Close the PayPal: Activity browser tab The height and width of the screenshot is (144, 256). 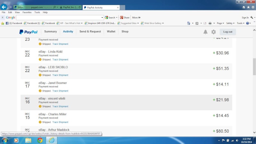pyautogui.click(x=118, y=7)
